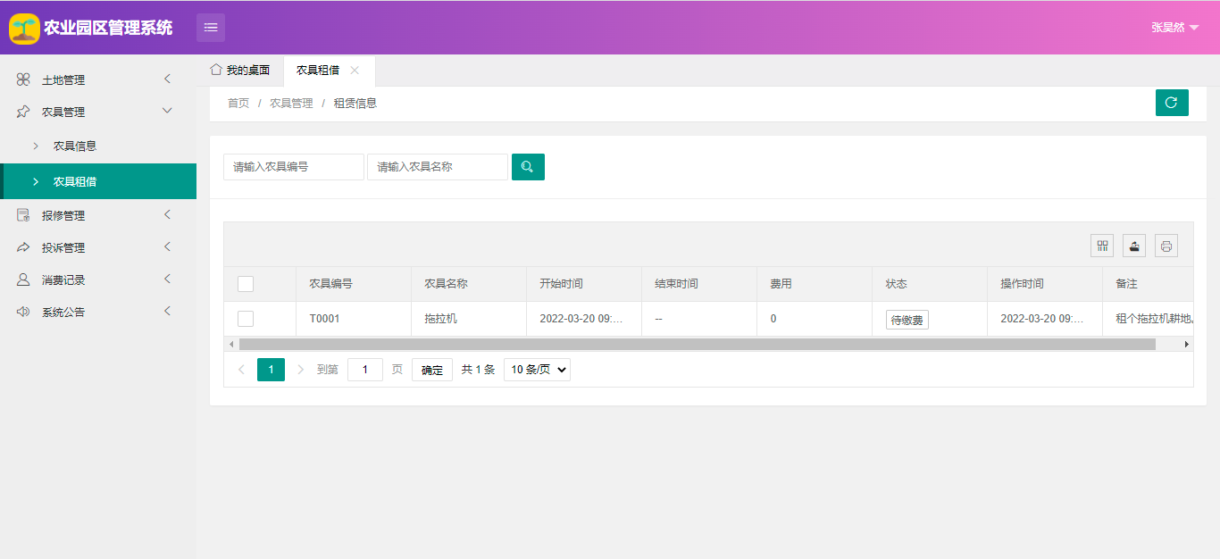Click the 农业园区管理系统 title
This screenshot has height=559, width=1220.
click(x=108, y=28)
